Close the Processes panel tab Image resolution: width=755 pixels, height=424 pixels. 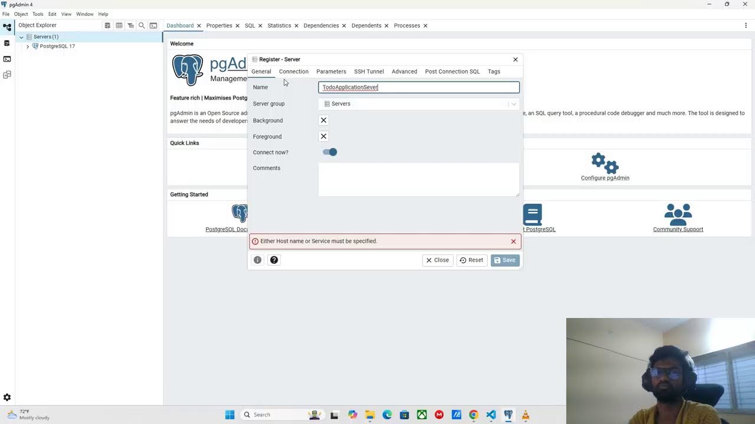coord(425,25)
